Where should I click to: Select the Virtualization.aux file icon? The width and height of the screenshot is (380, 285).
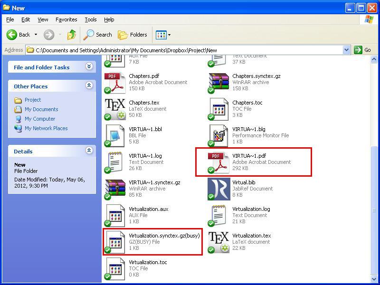pyautogui.click(x=115, y=216)
